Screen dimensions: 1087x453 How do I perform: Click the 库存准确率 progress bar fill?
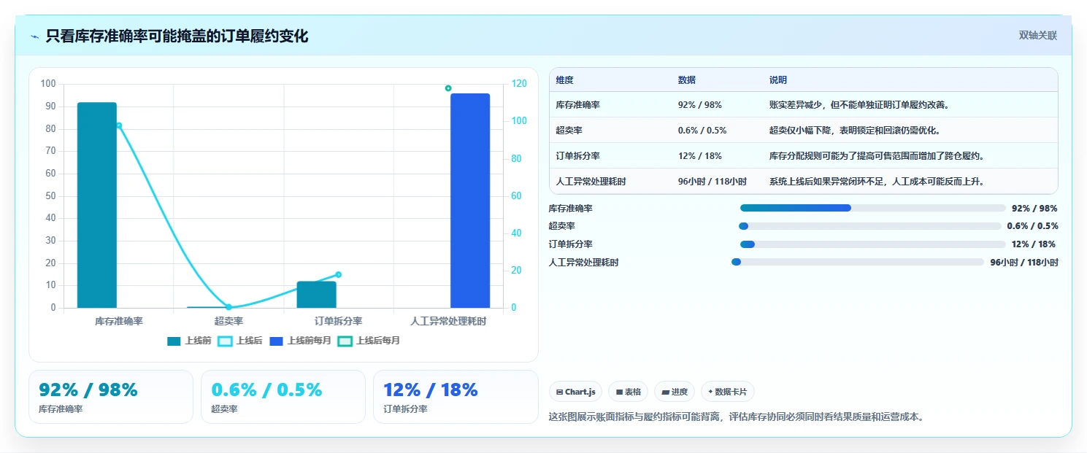[796, 208]
